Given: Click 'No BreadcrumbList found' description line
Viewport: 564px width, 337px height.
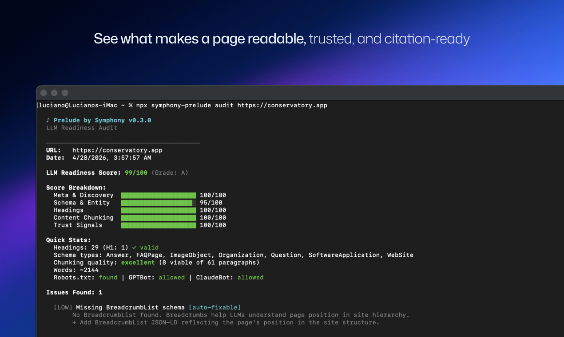Looking at the screenshot, I should click(x=241, y=315).
